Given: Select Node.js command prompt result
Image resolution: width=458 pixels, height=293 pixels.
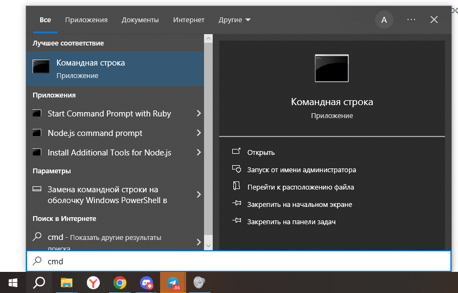Looking at the screenshot, I should [95, 133].
